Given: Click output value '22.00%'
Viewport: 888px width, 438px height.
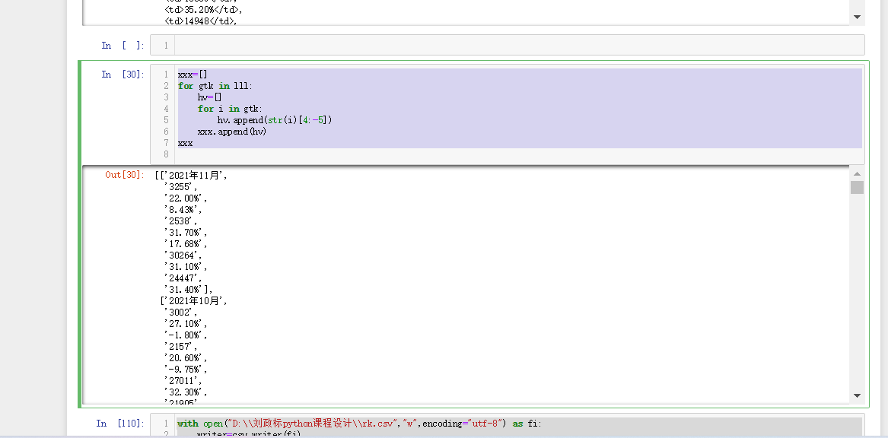Looking at the screenshot, I should point(186,198).
